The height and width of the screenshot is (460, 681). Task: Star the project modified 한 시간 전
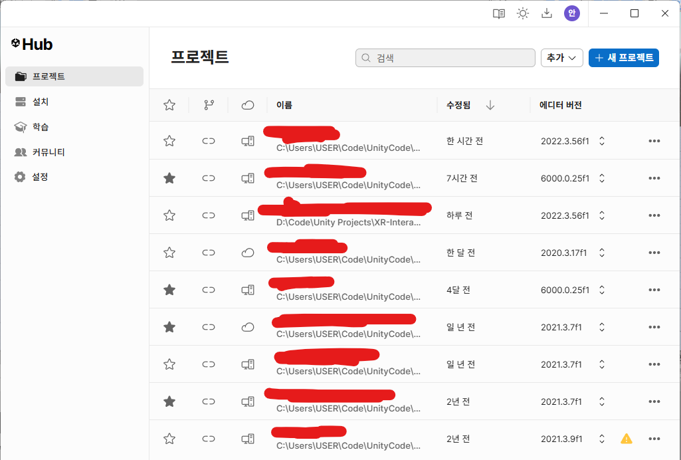coord(169,141)
